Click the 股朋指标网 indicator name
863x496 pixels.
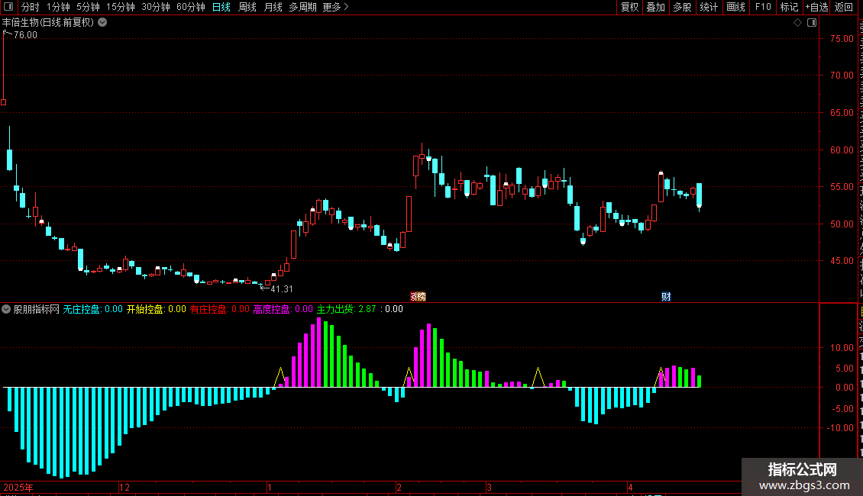[37, 309]
